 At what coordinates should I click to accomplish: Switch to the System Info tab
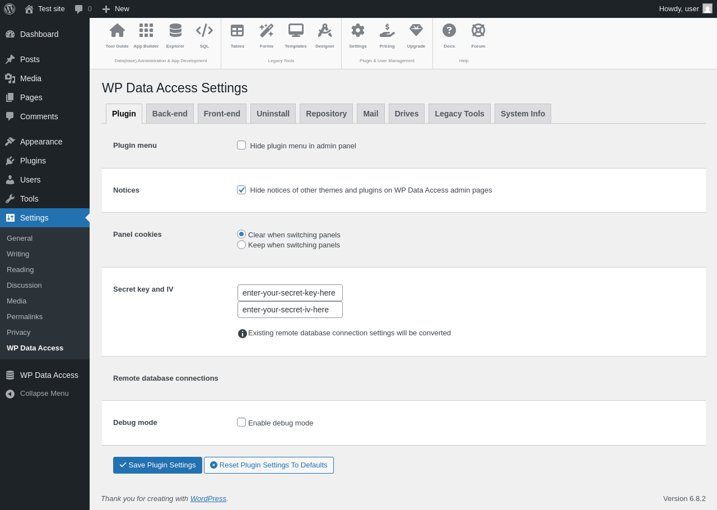coord(523,114)
